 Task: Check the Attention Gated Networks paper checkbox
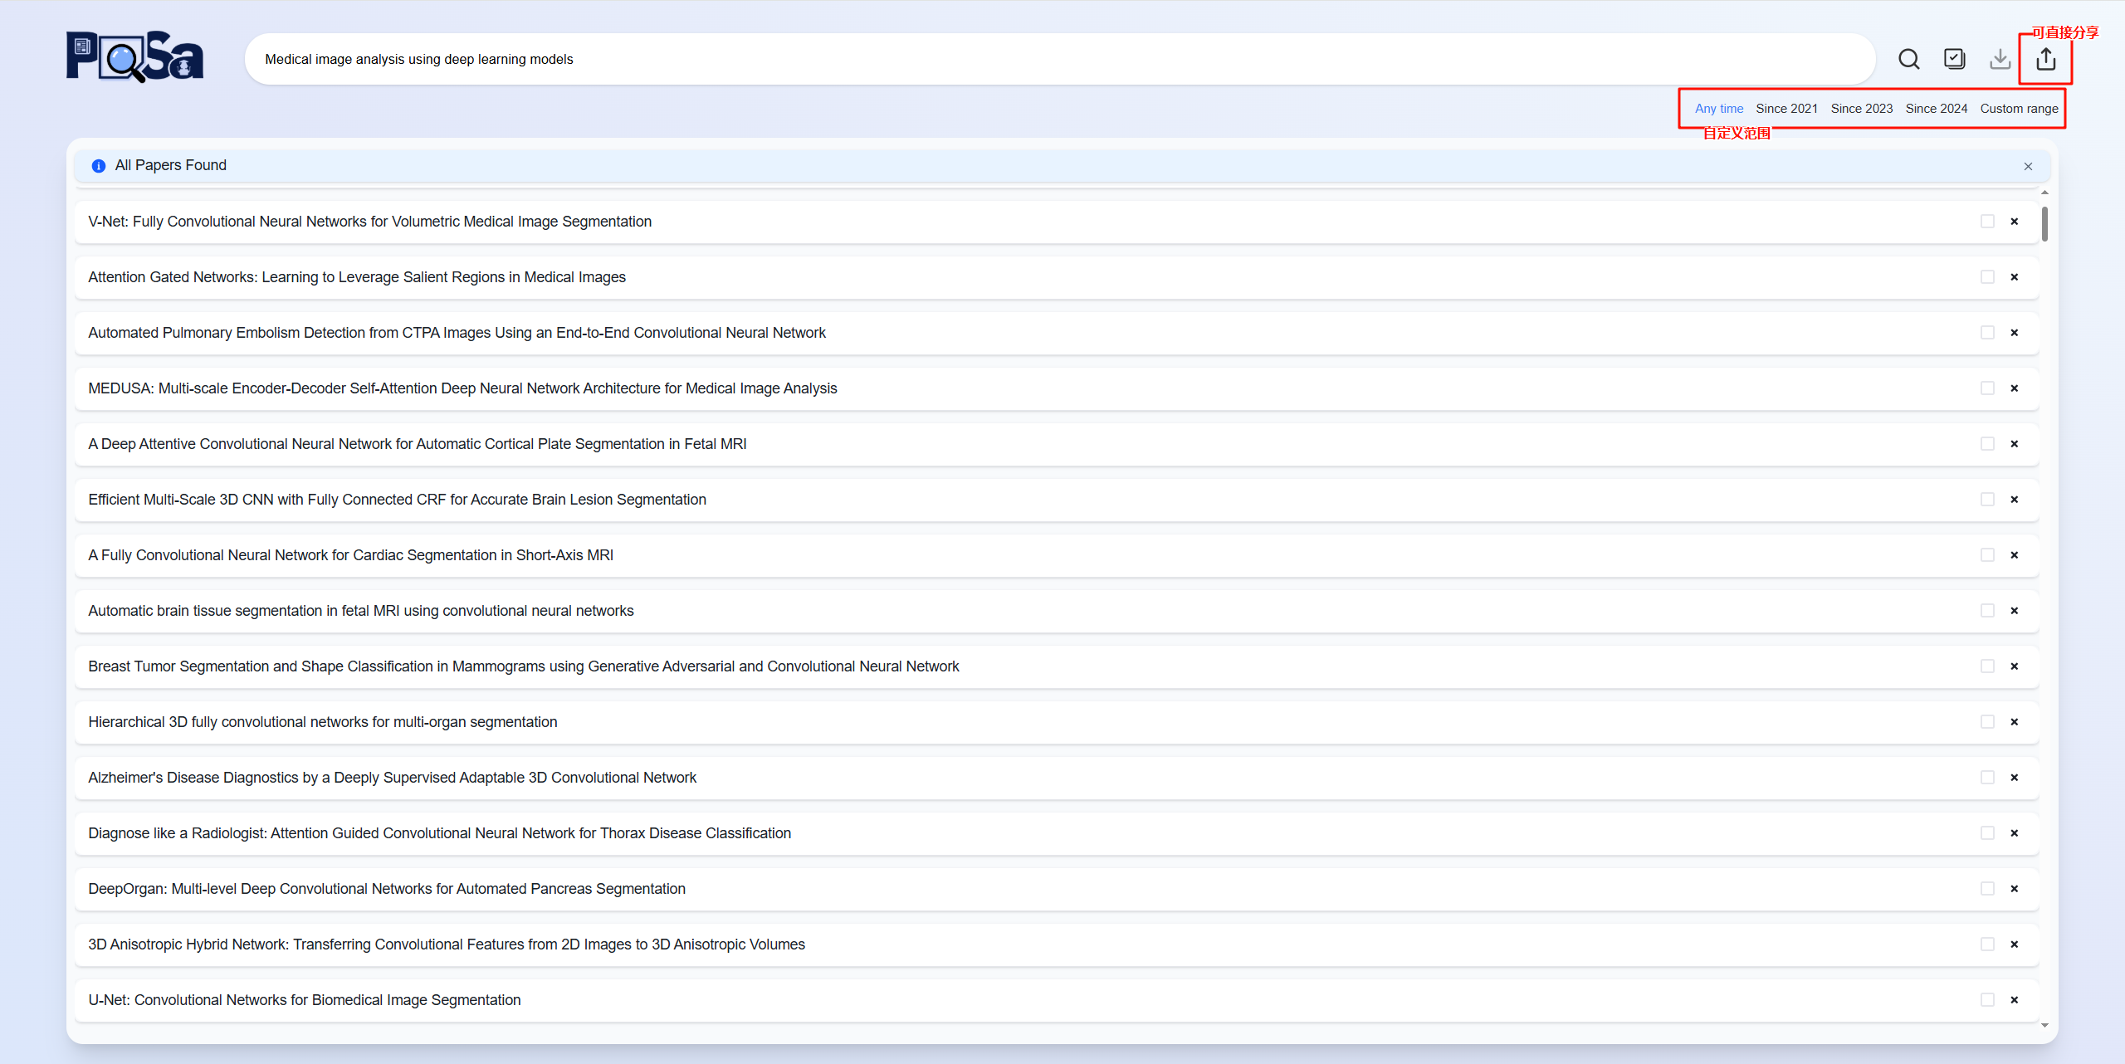(x=1987, y=277)
